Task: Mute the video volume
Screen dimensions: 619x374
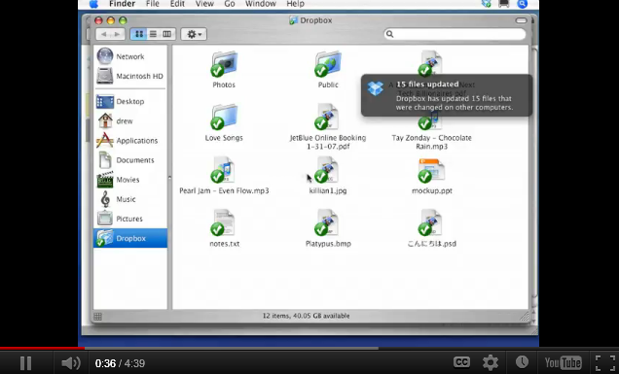Action: (x=71, y=363)
